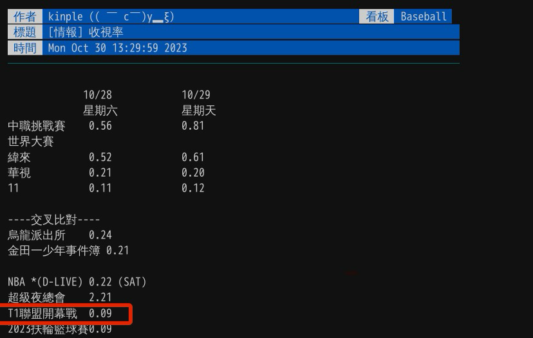This screenshot has height=338, width=533.
Task: Click the 時間 header label
Action: coord(25,48)
